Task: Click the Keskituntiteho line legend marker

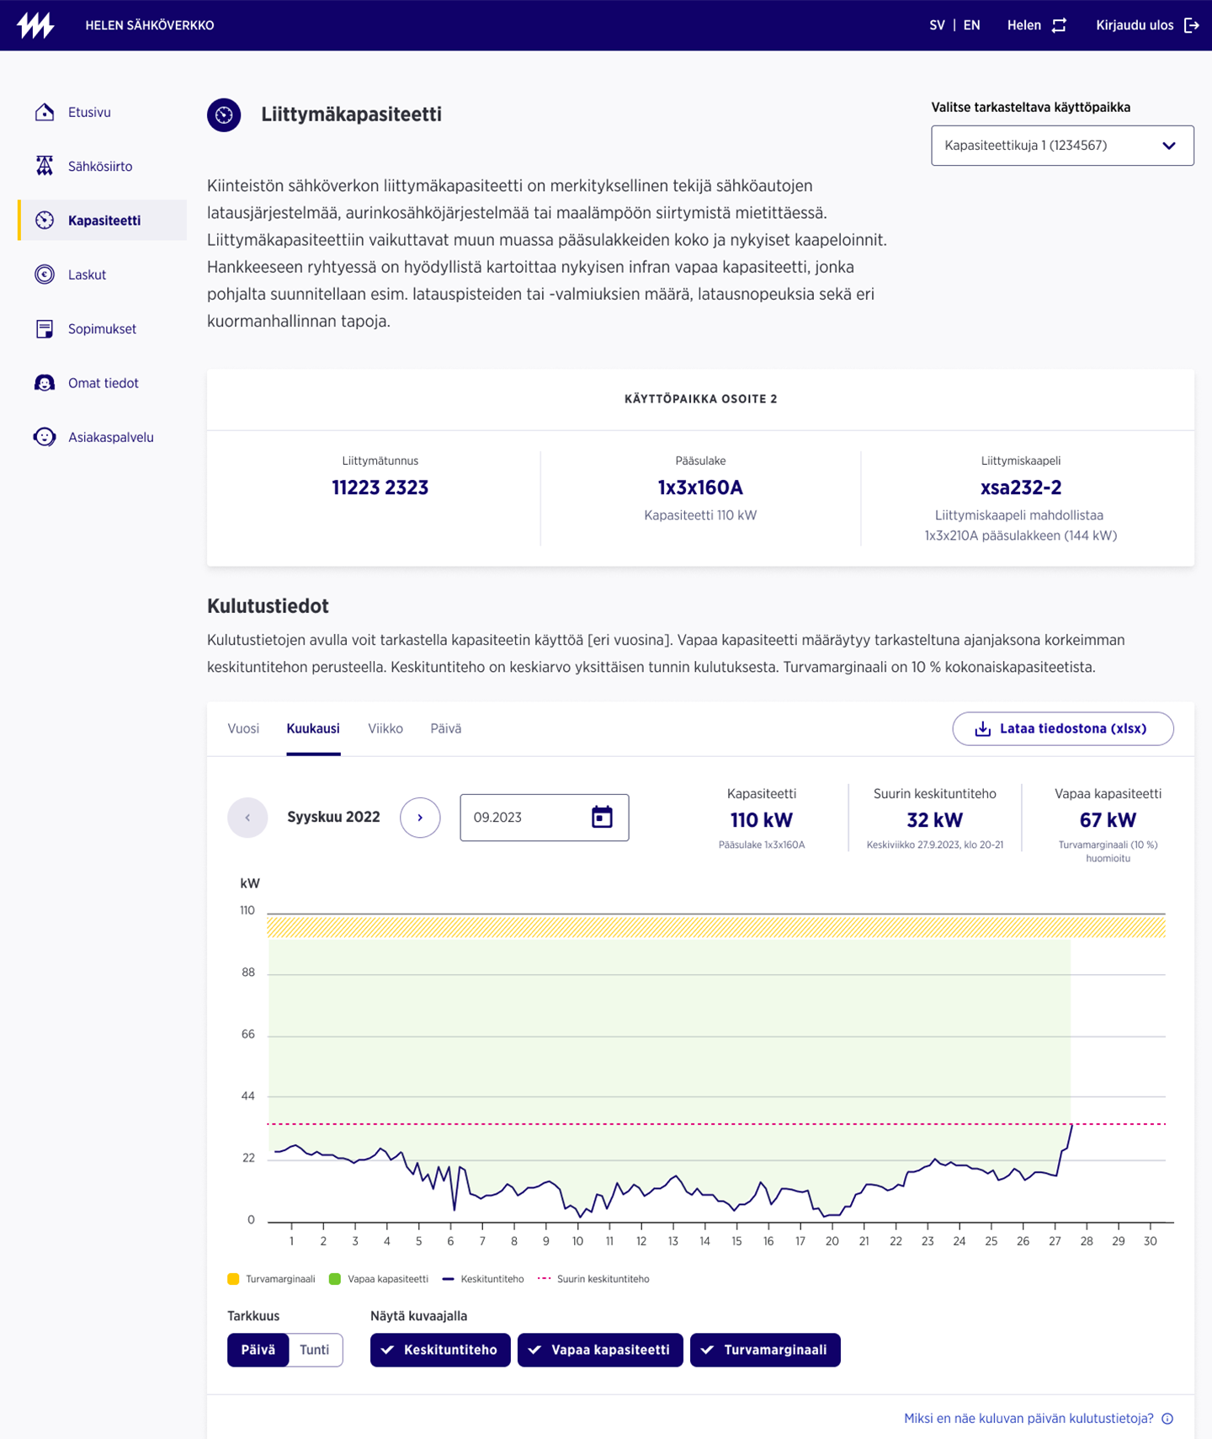Action: tap(448, 1279)
